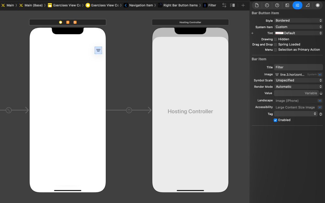Open the Attributes inspector
The image size is (325, 203).
tap(297, 5)
